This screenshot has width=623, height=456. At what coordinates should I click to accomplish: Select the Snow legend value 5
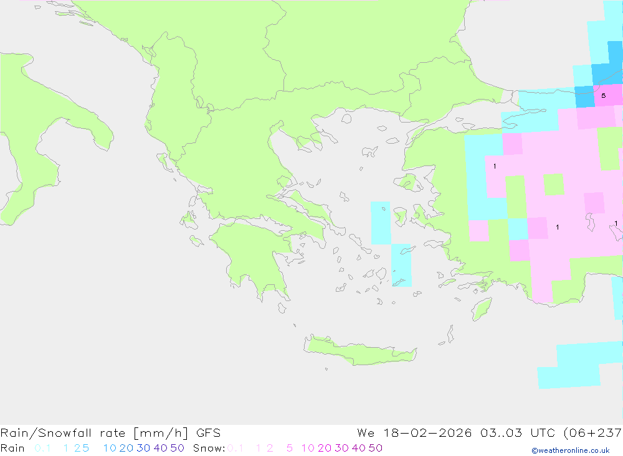point(290,448)
